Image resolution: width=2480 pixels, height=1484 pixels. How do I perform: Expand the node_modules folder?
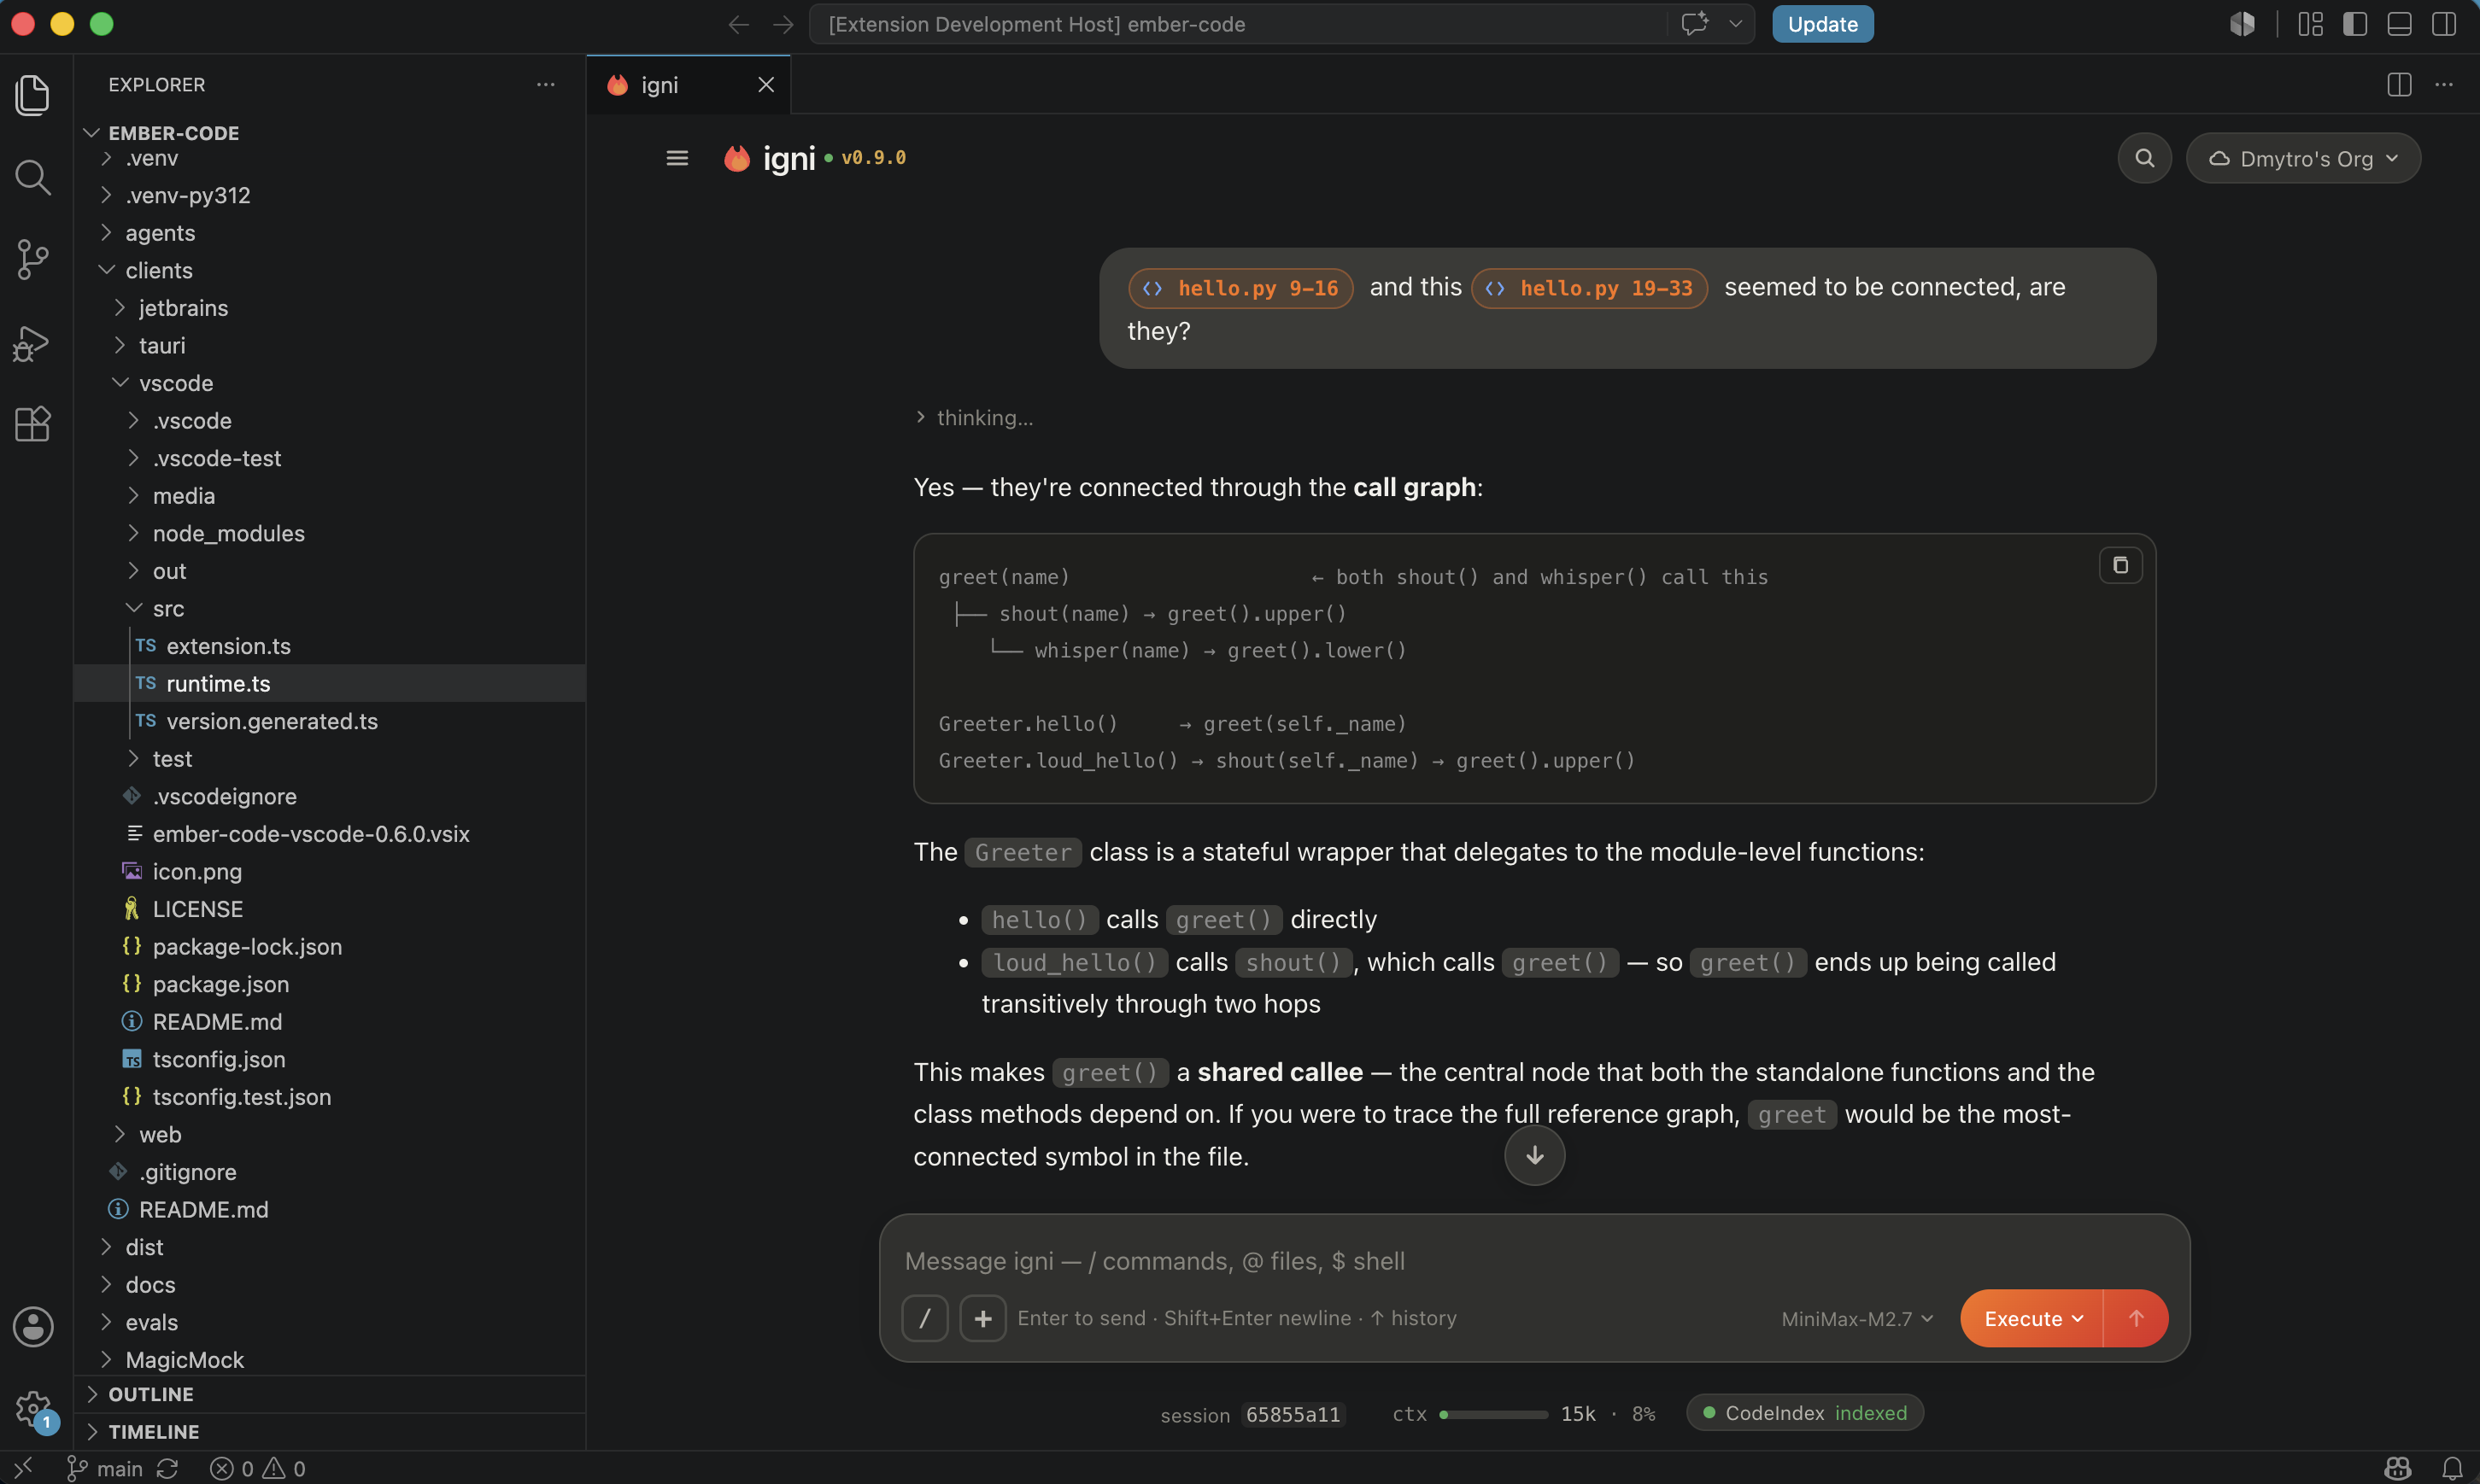point(330,534)
